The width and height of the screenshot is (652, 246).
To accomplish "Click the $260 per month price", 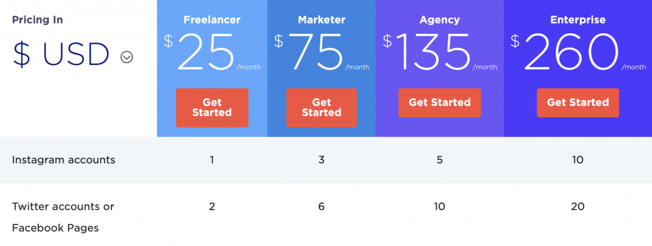I will pyautogui.click(x=578, y=52).
